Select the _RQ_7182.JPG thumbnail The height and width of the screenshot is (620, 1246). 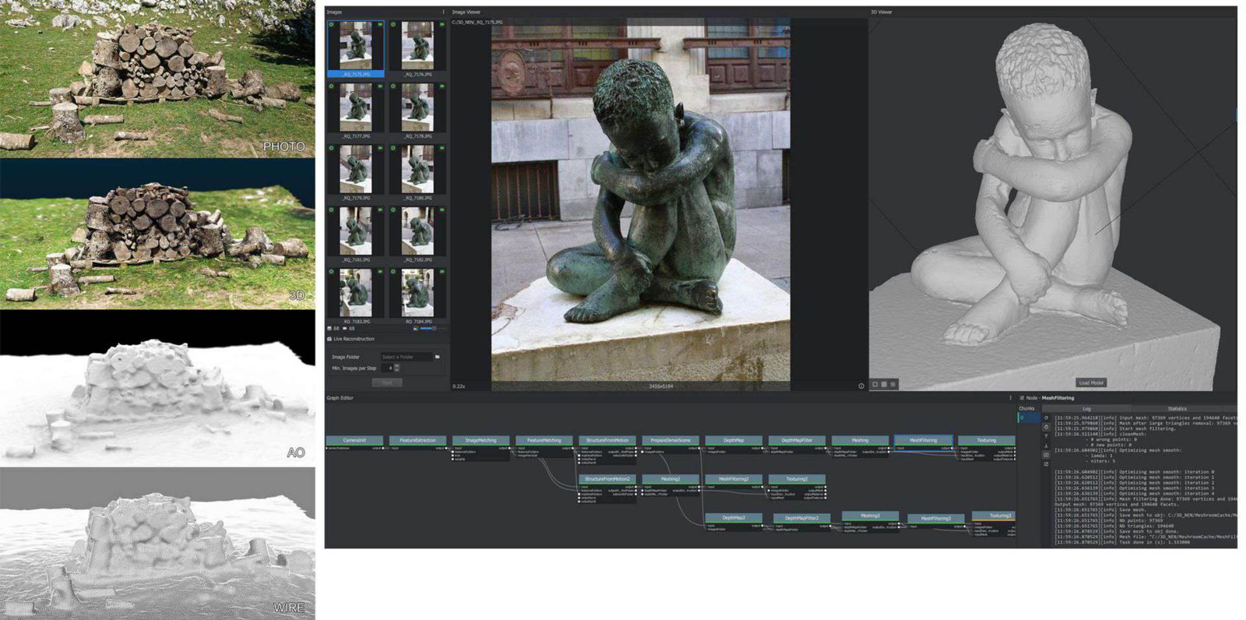(x=417, y=234)
